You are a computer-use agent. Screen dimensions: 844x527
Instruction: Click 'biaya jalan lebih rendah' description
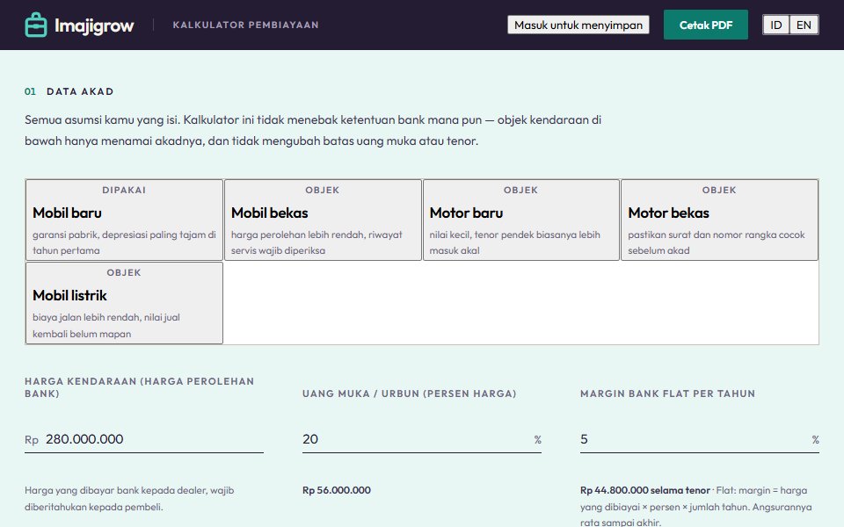click(106, 325)
